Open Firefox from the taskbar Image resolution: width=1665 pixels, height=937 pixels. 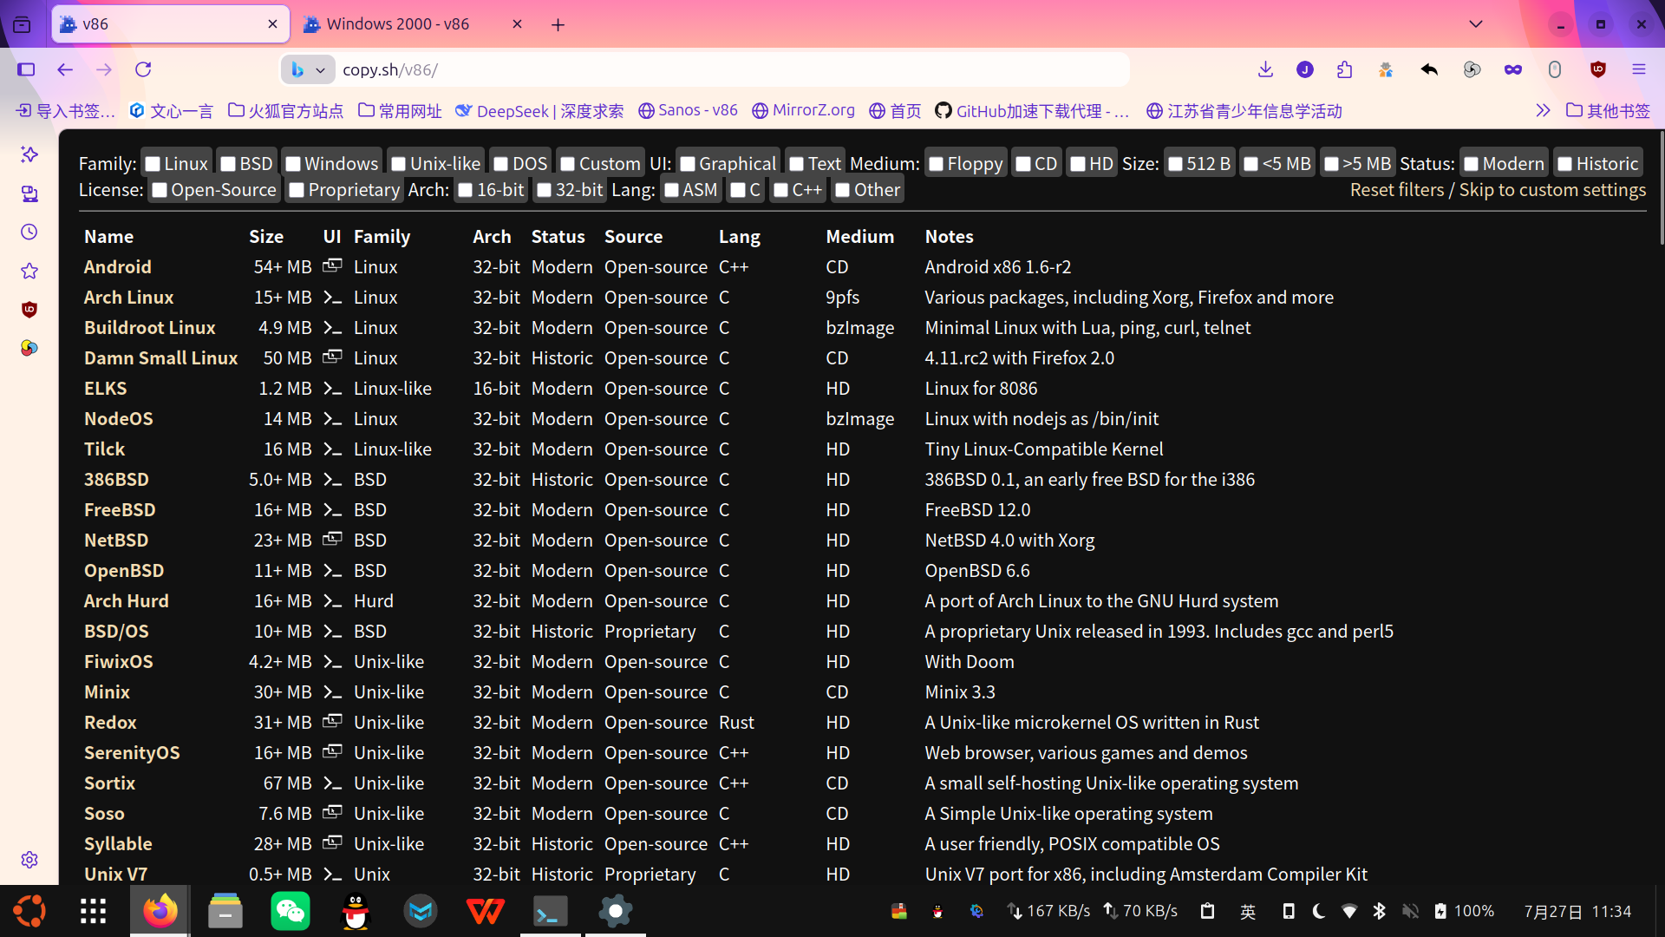coord(160,911)
